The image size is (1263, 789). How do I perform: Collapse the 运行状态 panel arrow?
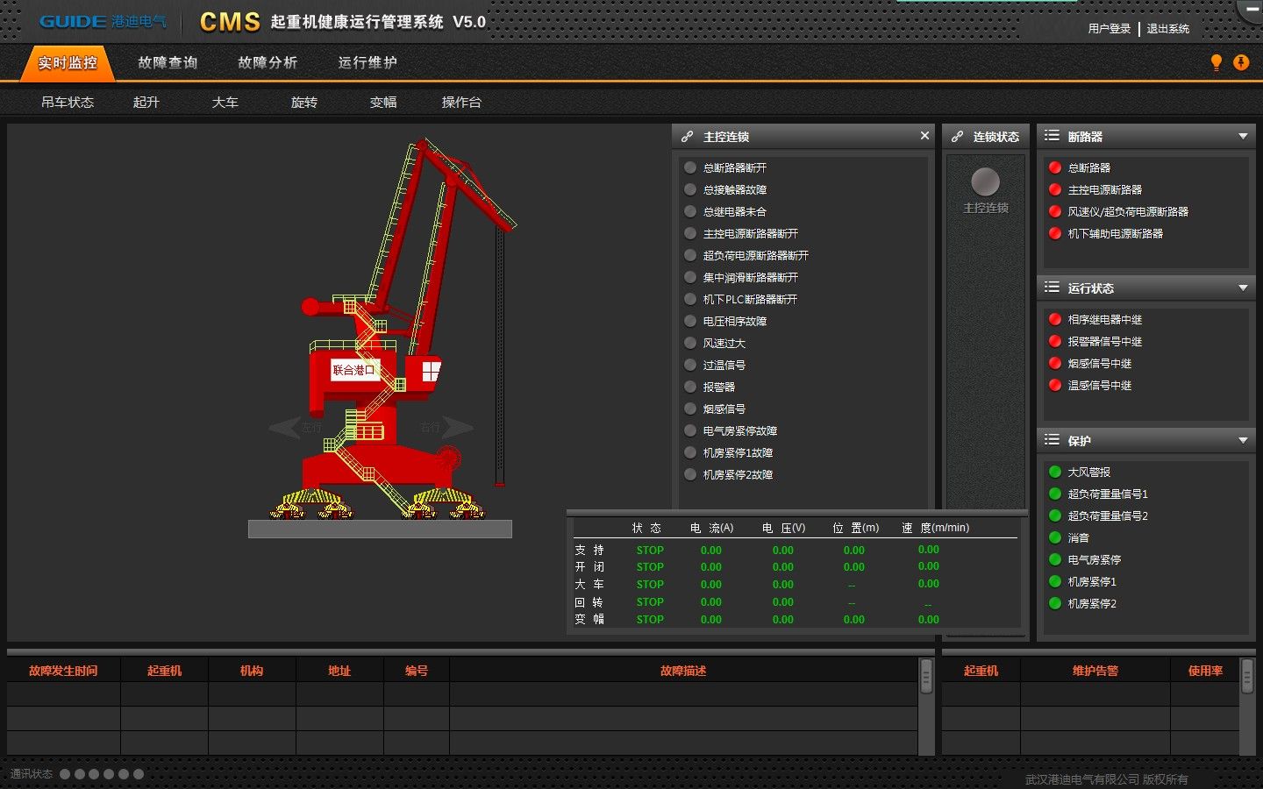point(1243,288)
